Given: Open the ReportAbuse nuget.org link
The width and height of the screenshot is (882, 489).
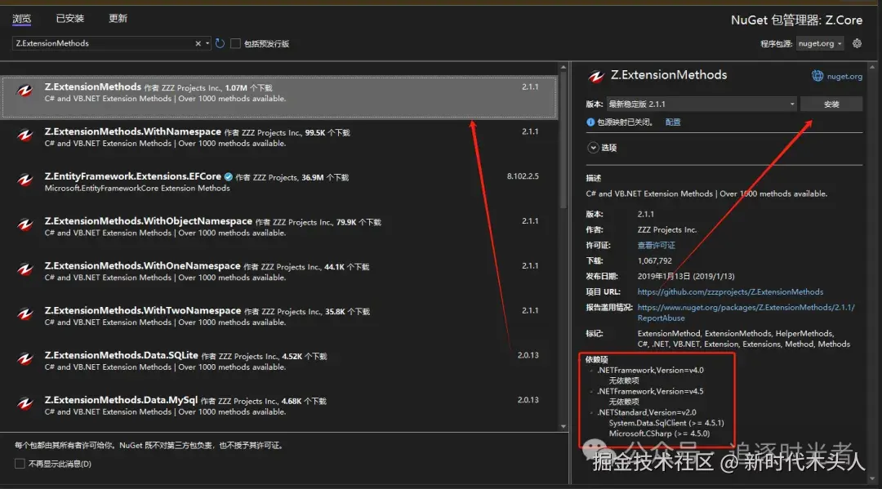Looking at the screenshot, I should [x=746, y=313].
